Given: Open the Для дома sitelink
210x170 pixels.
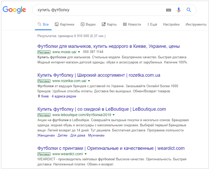Looking at the screenshot, I should (78, 135).
